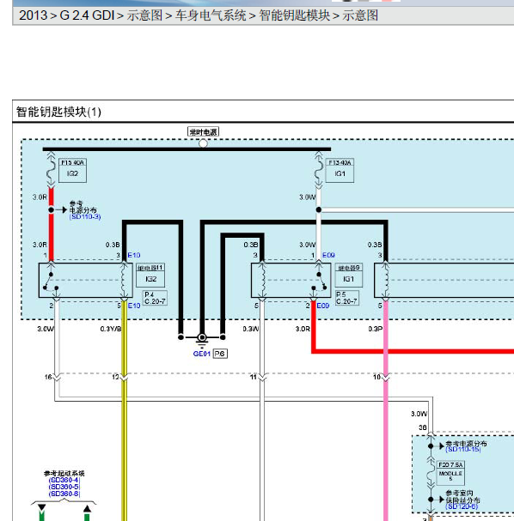514x521 pixels.
Task: Click the E10 connector link beside pin 3
Action: click(134, 255)
